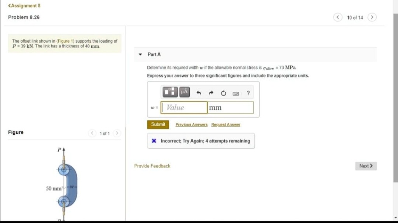Image resolution: width=398 pixels, height=223 pixels.
Task: Open the templates/fraction formatting tool
Action: pyautogui.click(x=170, y=92)
